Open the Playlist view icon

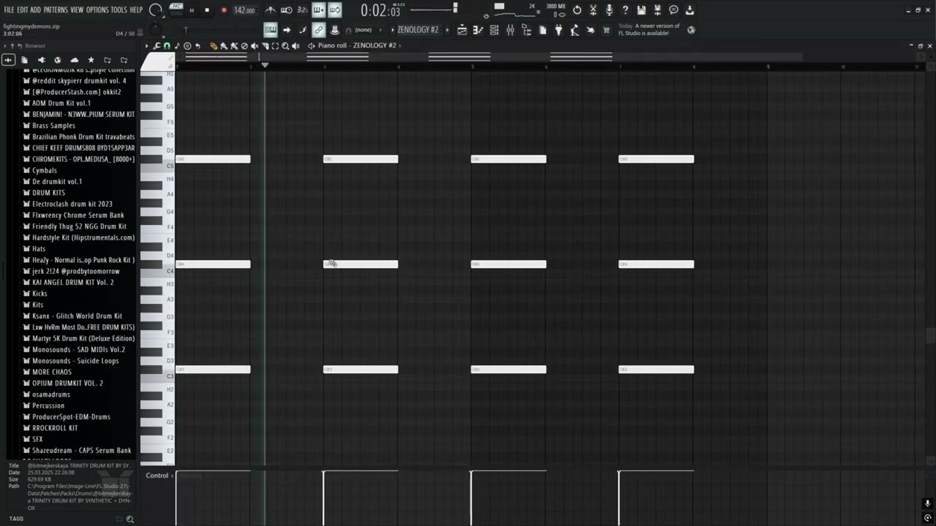click(461, 31)
